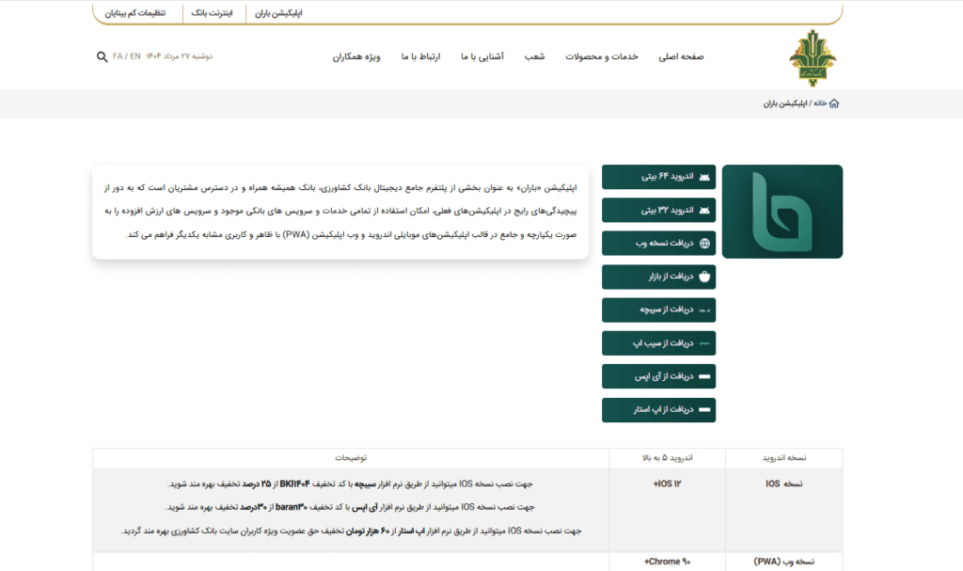Click توضیحات table header
This screenshot has height=571, width=963.
click(x=351, y=458)
